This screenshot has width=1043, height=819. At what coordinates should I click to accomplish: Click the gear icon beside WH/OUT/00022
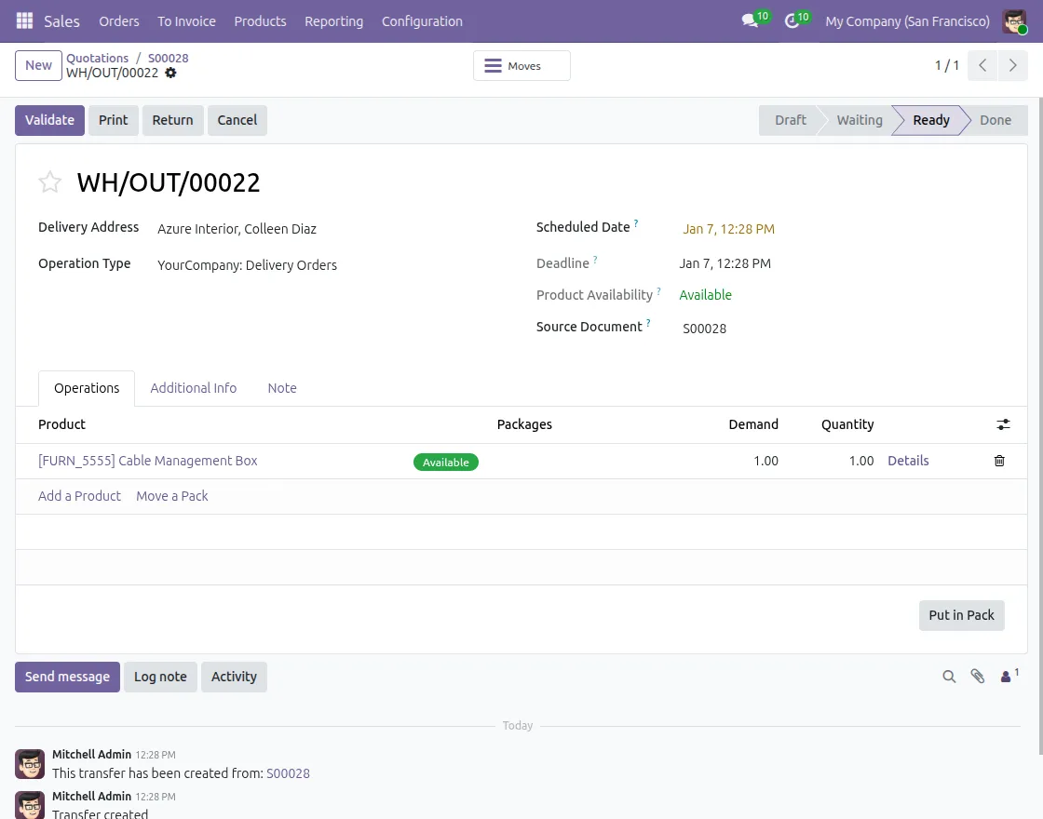(x=170, y=73)
